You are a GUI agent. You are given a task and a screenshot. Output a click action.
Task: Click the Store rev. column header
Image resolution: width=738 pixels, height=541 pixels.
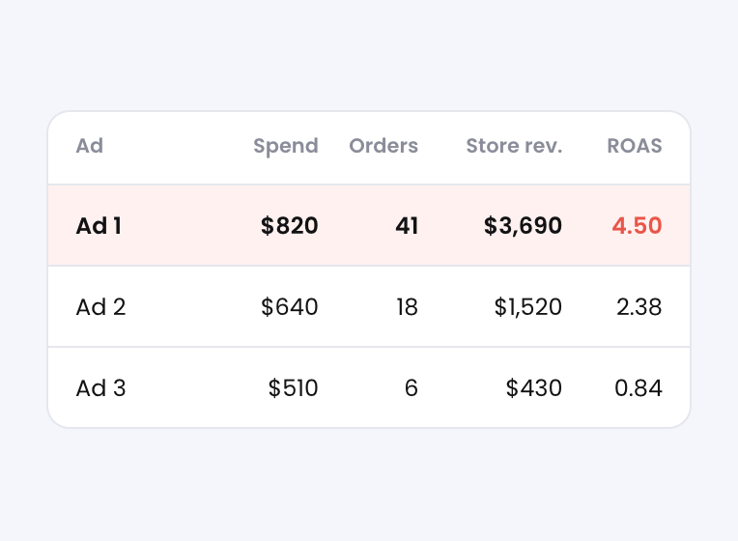(514, 146)
